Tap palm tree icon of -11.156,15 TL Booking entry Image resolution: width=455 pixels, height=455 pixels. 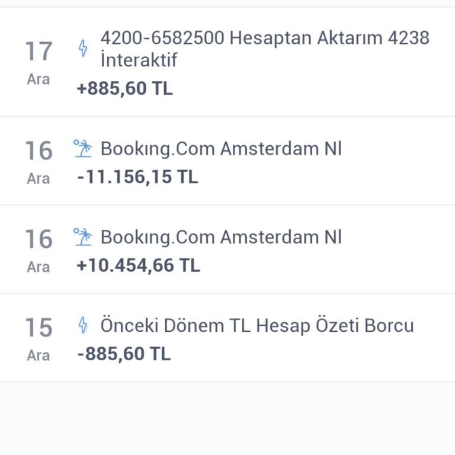[83, 148]
